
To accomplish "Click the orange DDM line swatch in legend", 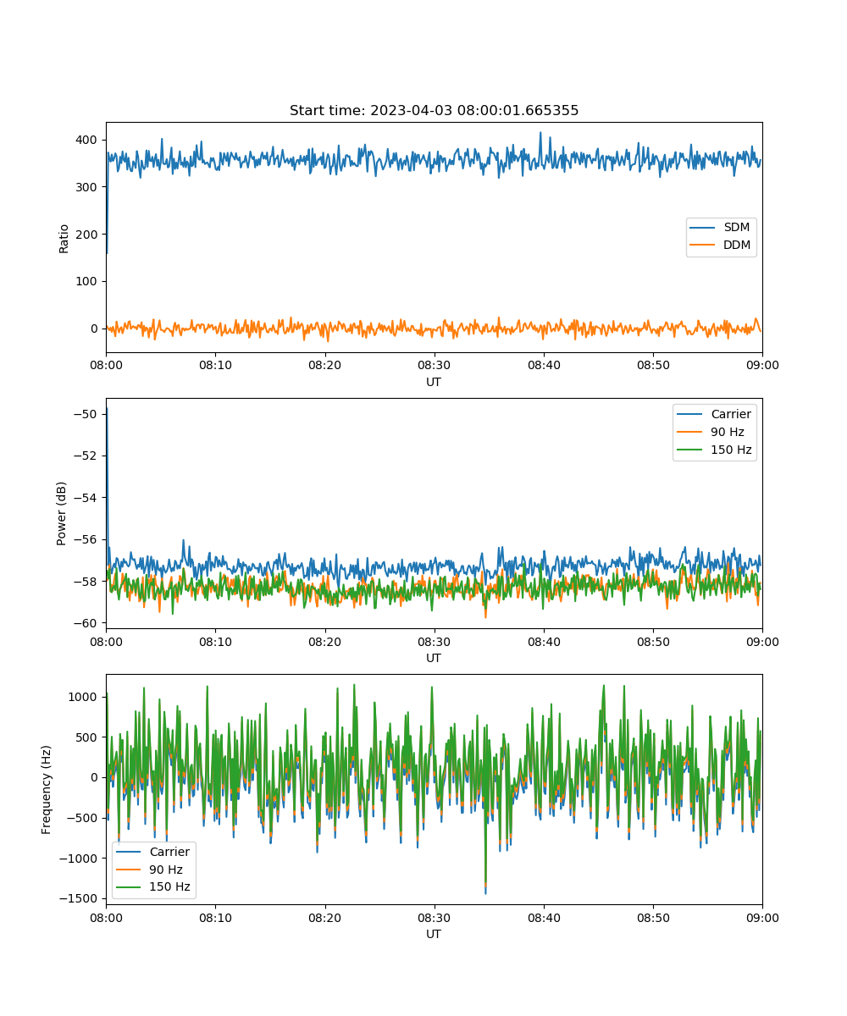I will [701, 246].
